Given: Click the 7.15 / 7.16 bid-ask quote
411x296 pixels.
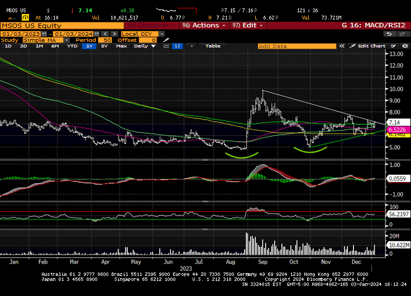Looking at the screenshot, I should (x=239, y=11).
